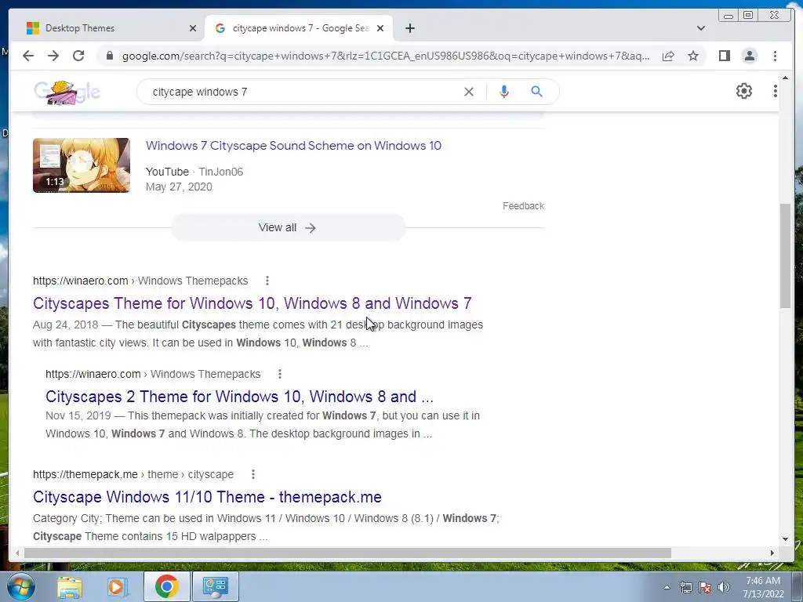Open the volume speaker tray icon
This screenshot has width=803, height=602.
[723, 588]
